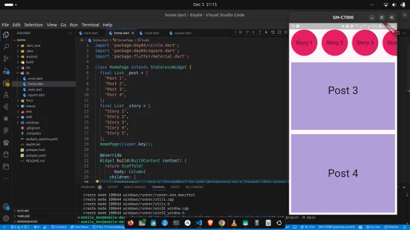Open the Run and Debug view
410x230 pixels.
[x=6, y=71]
